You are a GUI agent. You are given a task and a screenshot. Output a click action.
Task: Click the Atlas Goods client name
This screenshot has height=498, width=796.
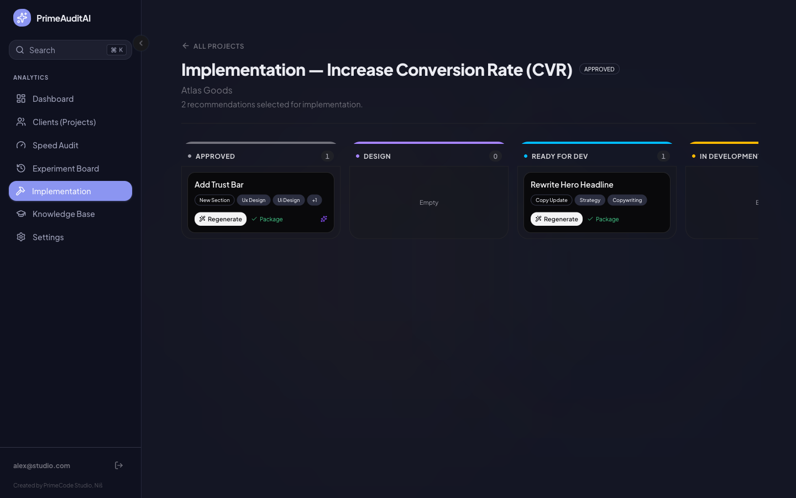[207, 90]
